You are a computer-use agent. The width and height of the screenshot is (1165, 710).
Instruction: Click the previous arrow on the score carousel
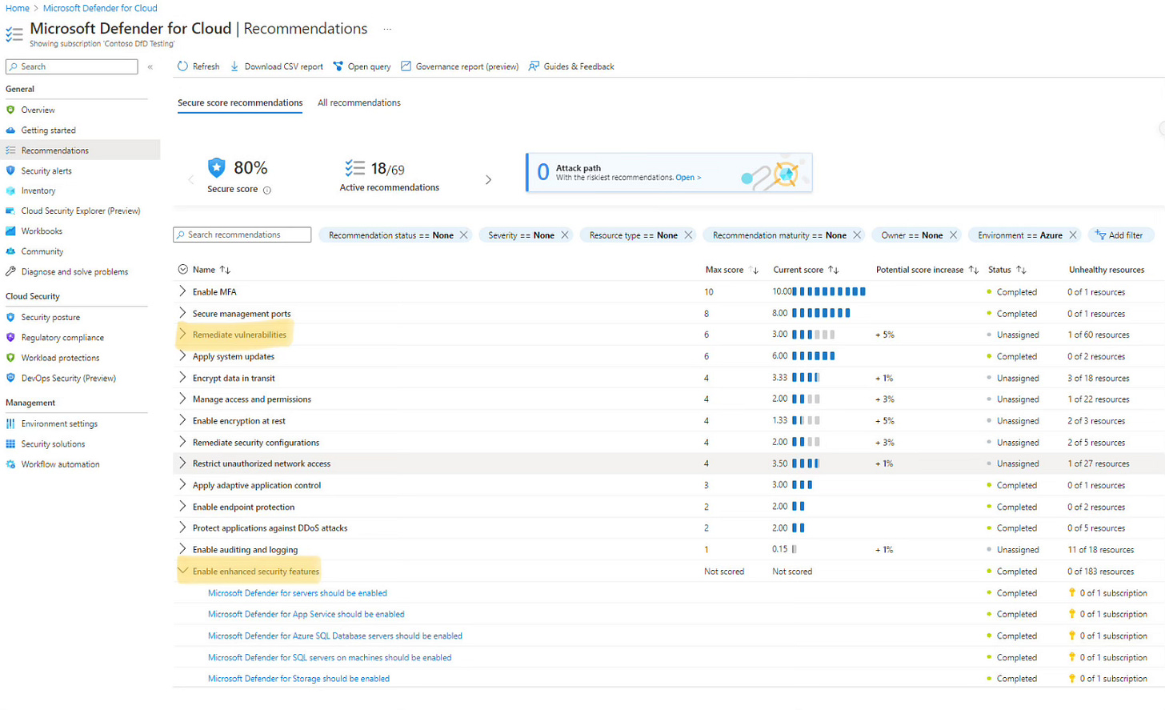tap(190, 180)
